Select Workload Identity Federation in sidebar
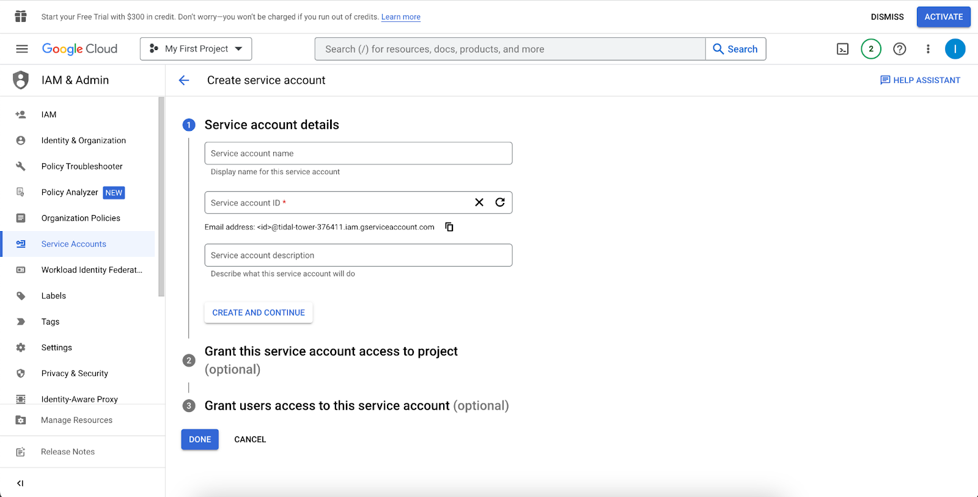 pos(92,270)
